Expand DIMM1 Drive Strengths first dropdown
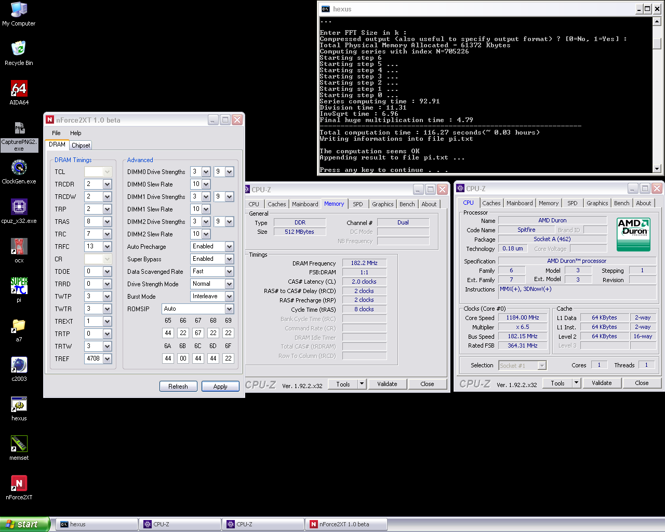Viewport: 665px width, 532px height. click(x=206, y=196)
